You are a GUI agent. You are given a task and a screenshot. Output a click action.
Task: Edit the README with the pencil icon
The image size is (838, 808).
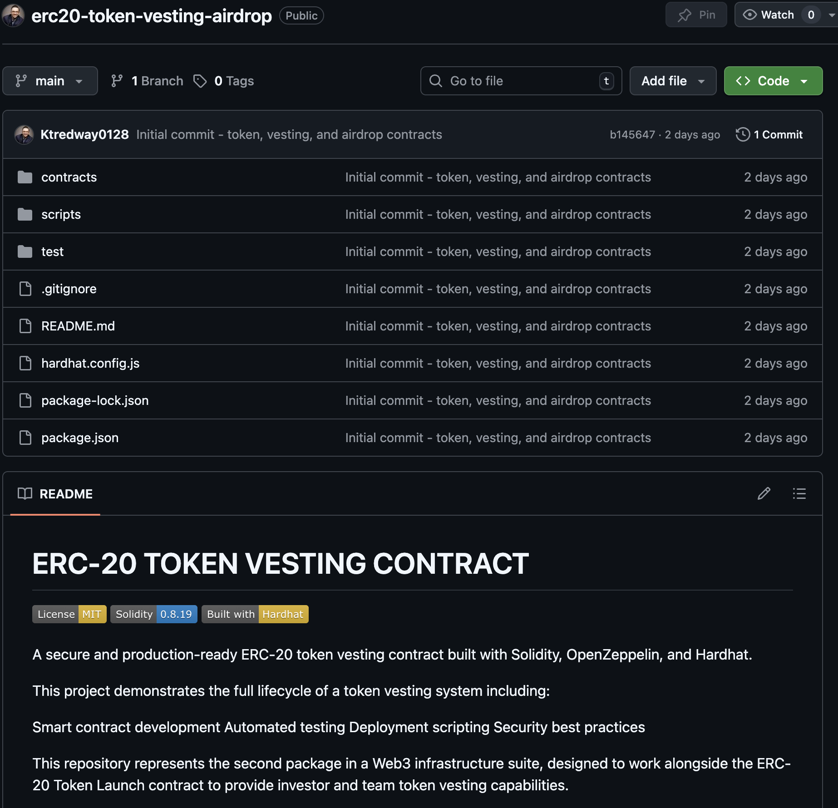point(764,494)
